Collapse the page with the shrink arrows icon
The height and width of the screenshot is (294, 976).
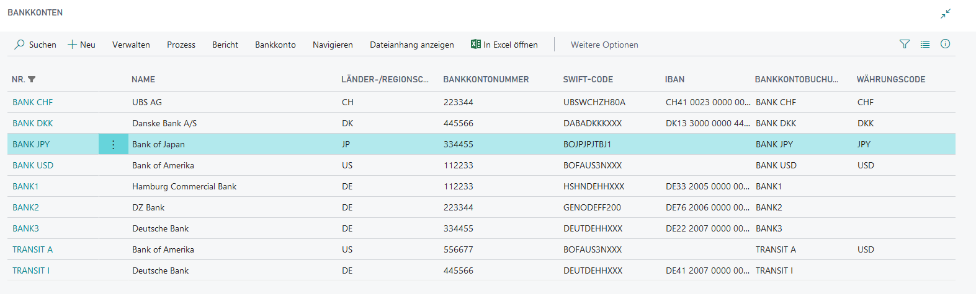pyautogui.click(x=946, y=14)
